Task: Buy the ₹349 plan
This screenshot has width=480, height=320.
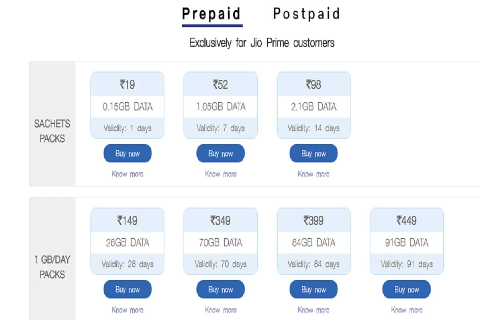Action: click(x=220, y=289)
